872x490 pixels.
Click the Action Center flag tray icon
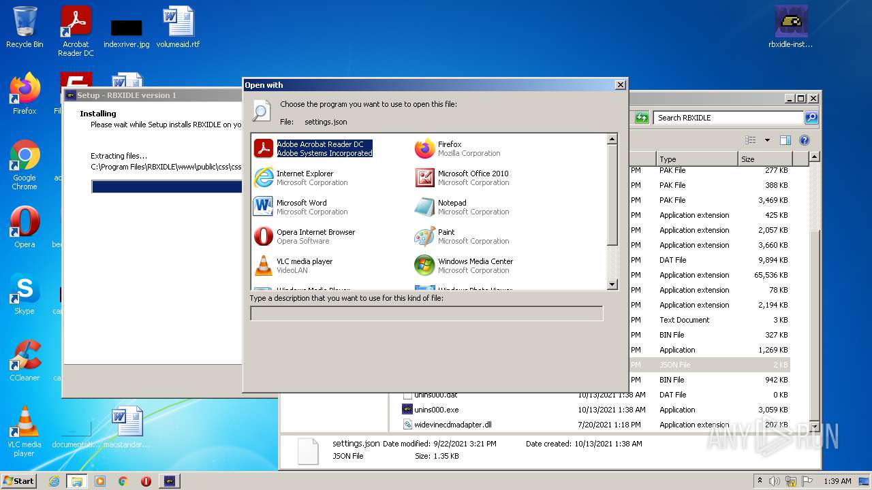(807, 481)
